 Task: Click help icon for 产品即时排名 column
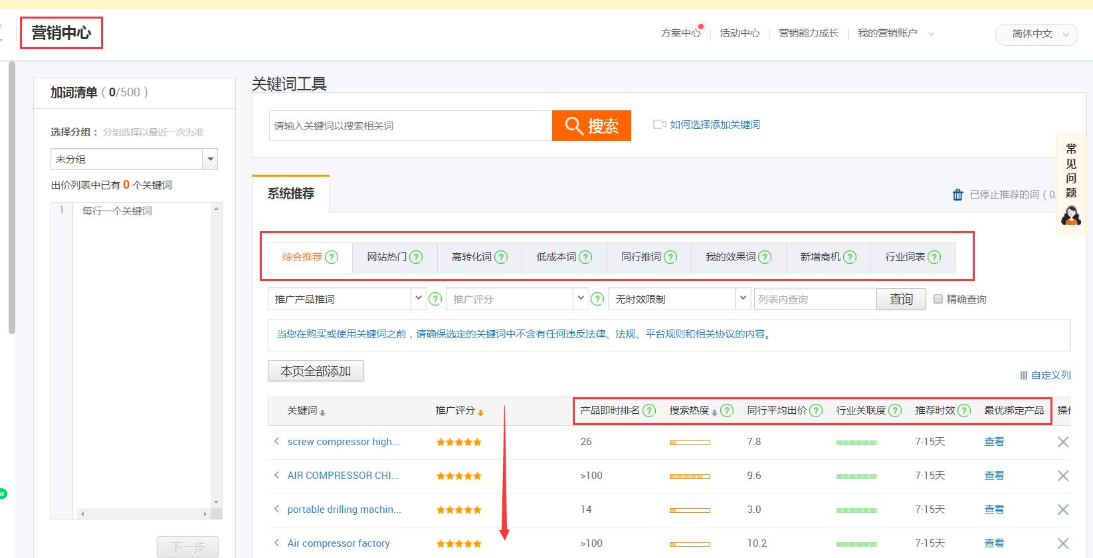click(649, 411)
